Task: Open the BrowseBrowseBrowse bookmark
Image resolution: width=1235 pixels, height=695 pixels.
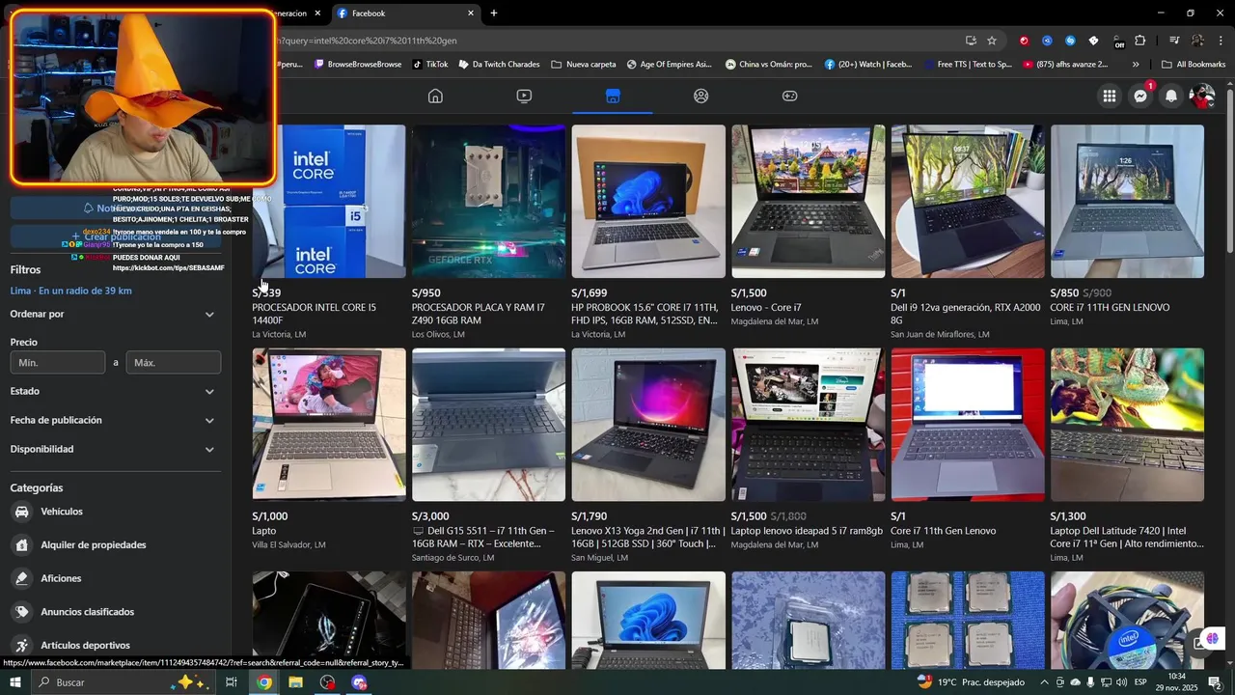Action: [x=357, y=65]
